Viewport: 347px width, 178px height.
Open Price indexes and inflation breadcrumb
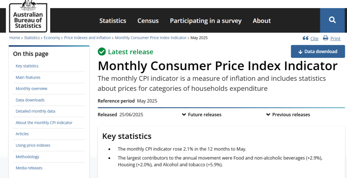pos(87,38)
